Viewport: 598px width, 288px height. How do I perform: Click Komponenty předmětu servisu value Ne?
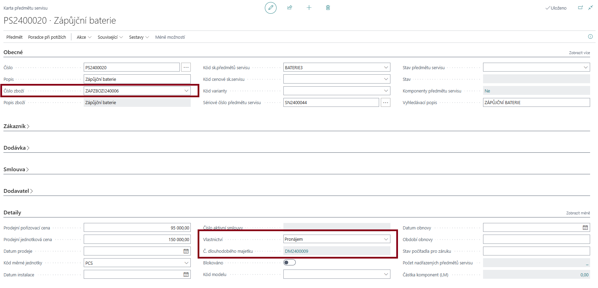click(x=487, y=91)
